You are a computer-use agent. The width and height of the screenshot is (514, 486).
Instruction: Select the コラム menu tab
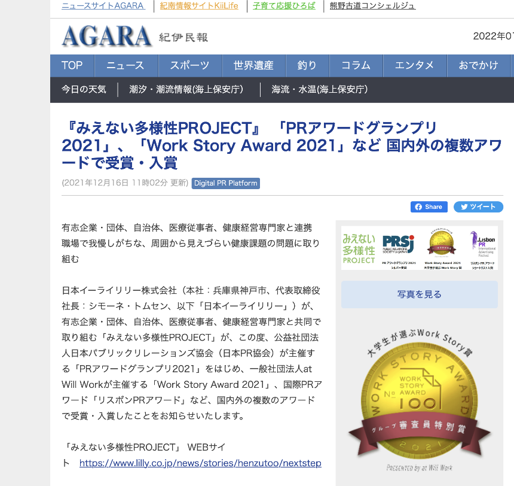(x=356, y=66)
